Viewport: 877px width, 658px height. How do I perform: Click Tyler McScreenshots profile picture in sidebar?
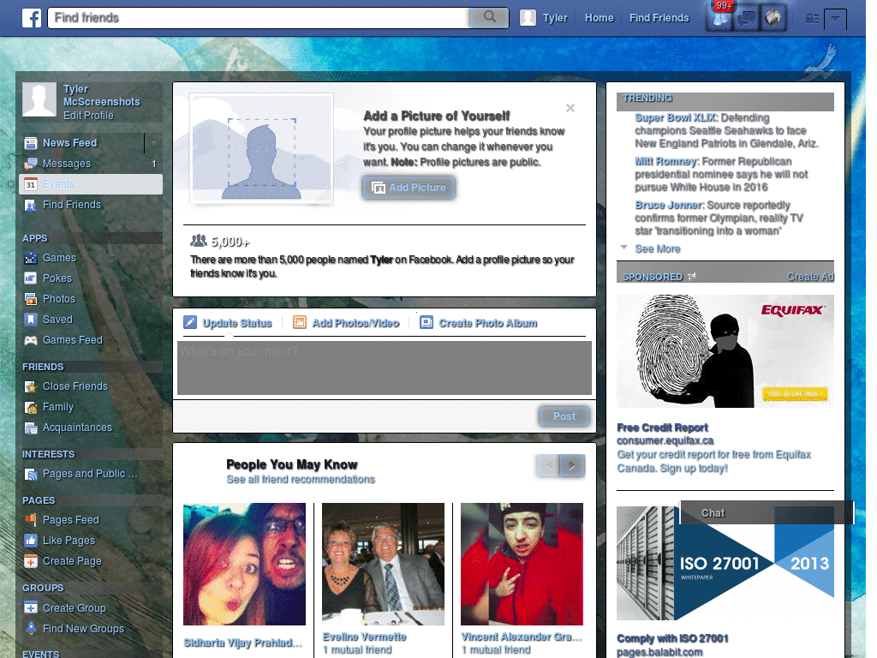[39, 99]
